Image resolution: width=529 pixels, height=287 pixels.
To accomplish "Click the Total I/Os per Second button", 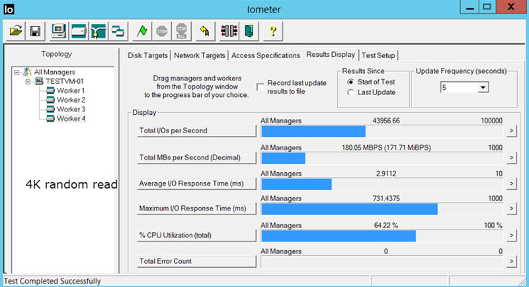I will pos(196,131).
